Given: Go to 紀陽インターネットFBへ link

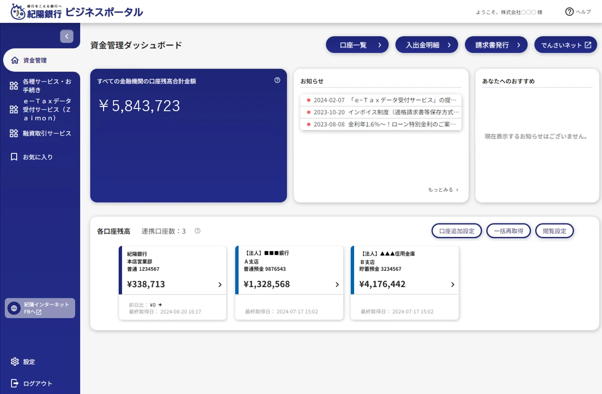Looking at the screenshot, I should [40, 308].
